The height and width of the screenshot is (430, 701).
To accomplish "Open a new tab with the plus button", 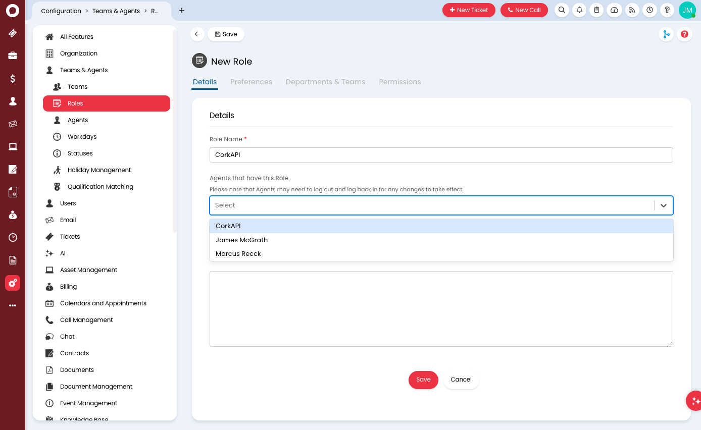I will click(182, 11).
